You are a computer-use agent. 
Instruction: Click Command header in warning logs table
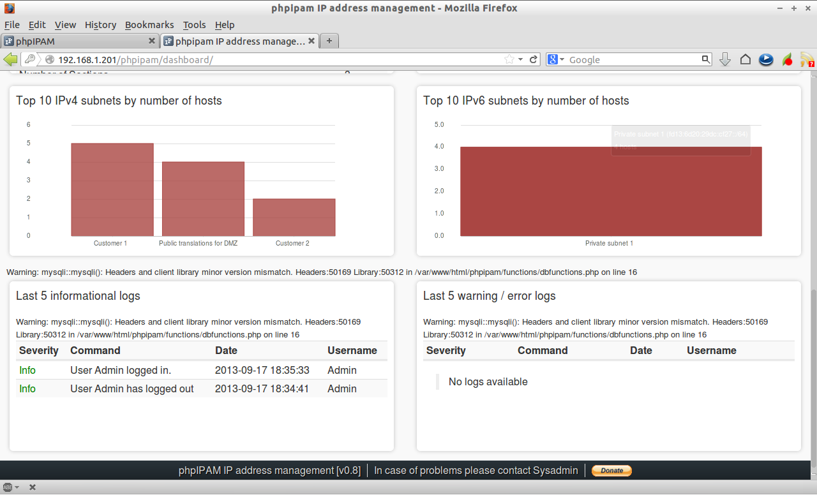[543, 350]
